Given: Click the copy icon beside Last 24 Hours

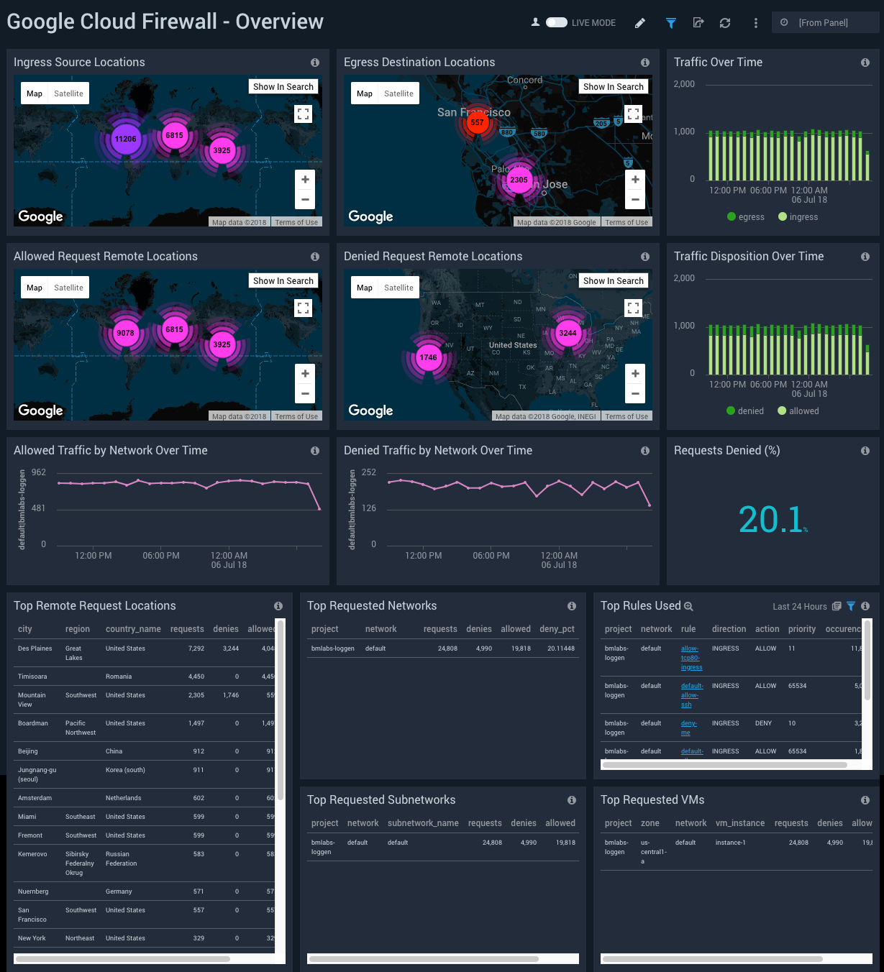Looking at the screenshot, I should pyautogui.click(x=835, y=606).
